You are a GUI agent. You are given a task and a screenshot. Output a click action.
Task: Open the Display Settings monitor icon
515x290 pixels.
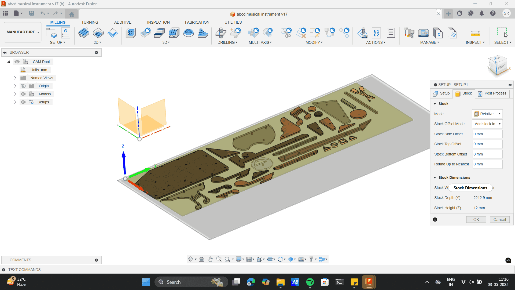[x=238, y=259]
